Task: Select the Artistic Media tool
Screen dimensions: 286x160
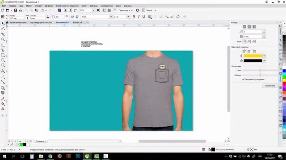Action: point(3,50)
